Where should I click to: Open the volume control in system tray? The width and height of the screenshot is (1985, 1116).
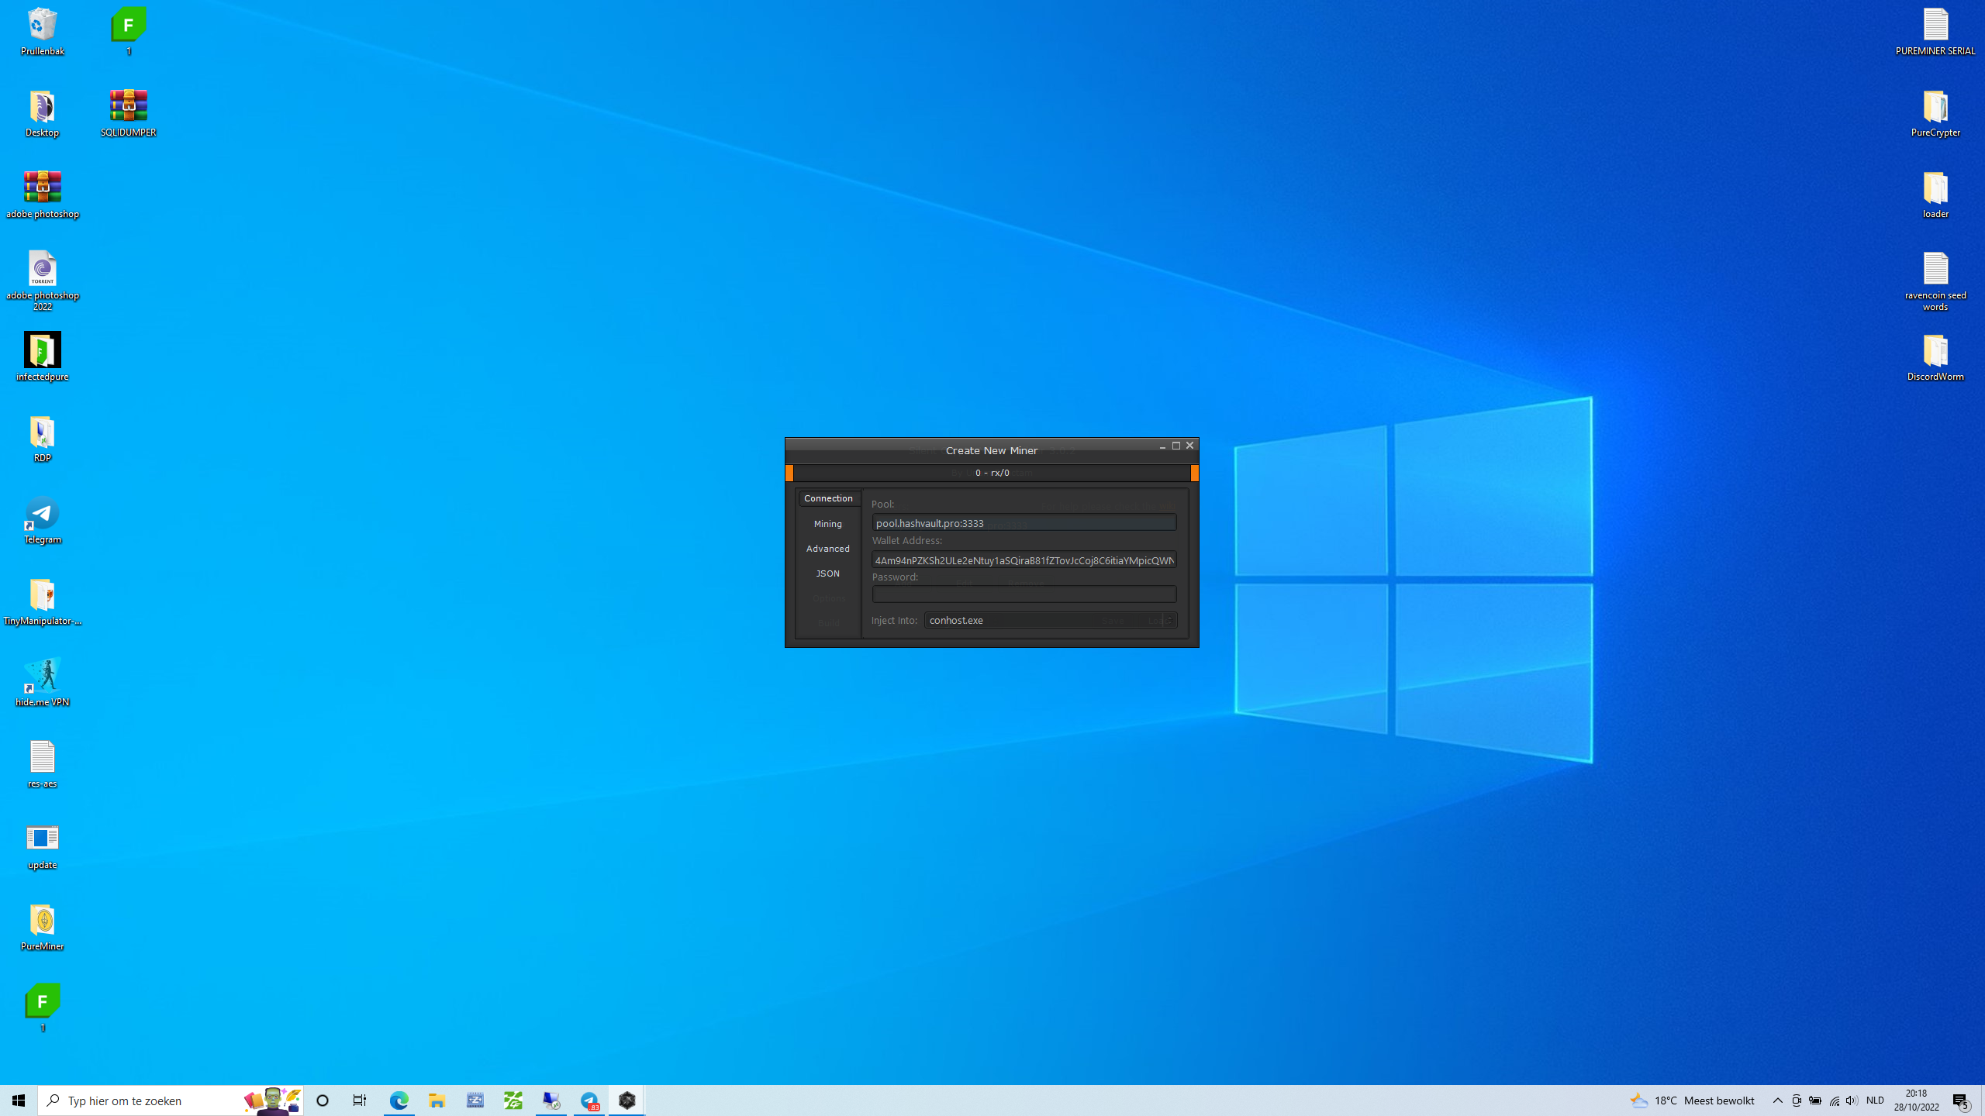(x=1852, y=1100)
